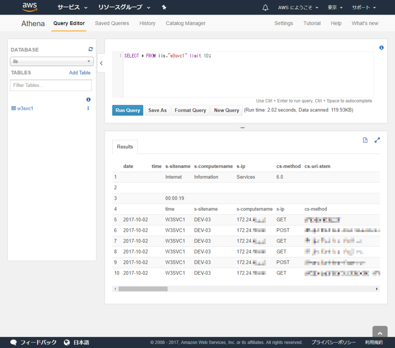Click the プライバシーポリシー footer link
395x348 pixels.
(333, 342)
